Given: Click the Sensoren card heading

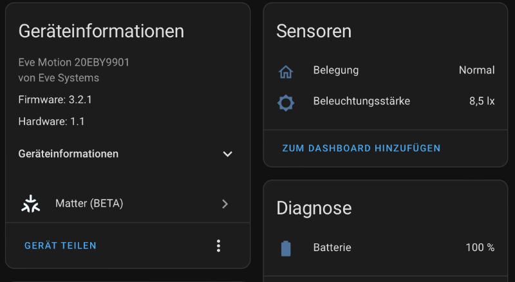Looking at the screenshot, I should 314,31.
